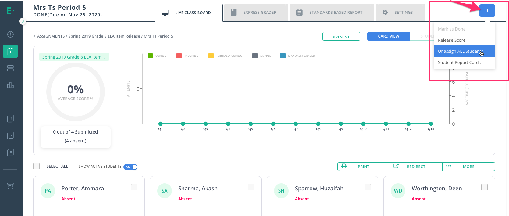
Task: Click the lined document icon in sidebar
Action: click(10, 152)
